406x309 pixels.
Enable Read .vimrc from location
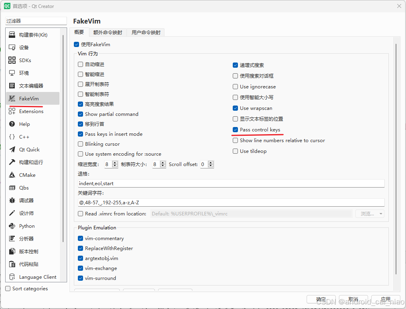tap(81, 214)
